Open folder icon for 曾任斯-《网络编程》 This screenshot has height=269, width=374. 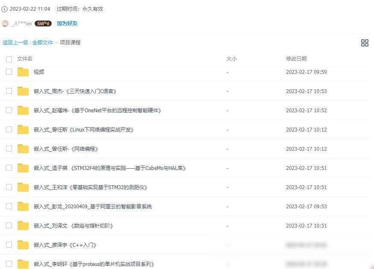tap(23, 149)
